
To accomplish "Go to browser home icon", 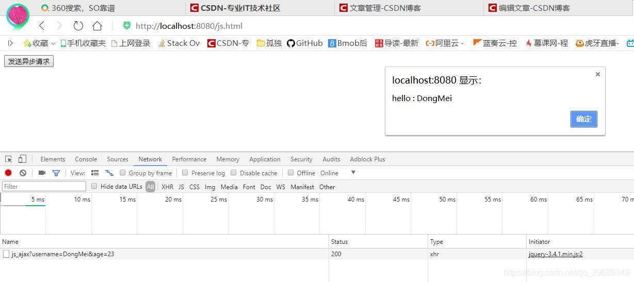I will click(97, 26).
